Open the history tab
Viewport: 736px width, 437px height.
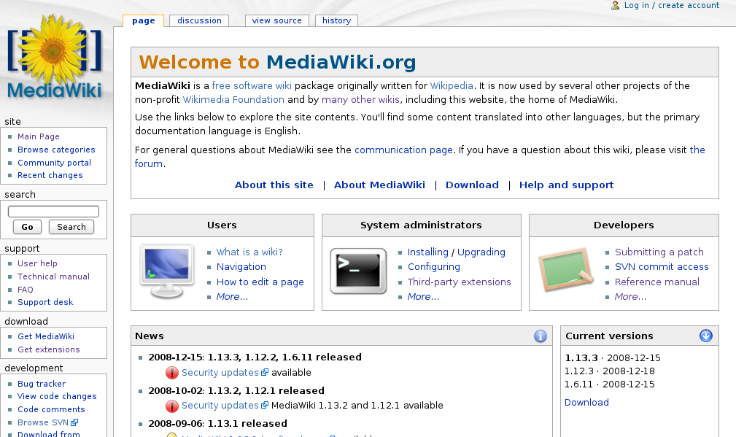coord(336,20)
